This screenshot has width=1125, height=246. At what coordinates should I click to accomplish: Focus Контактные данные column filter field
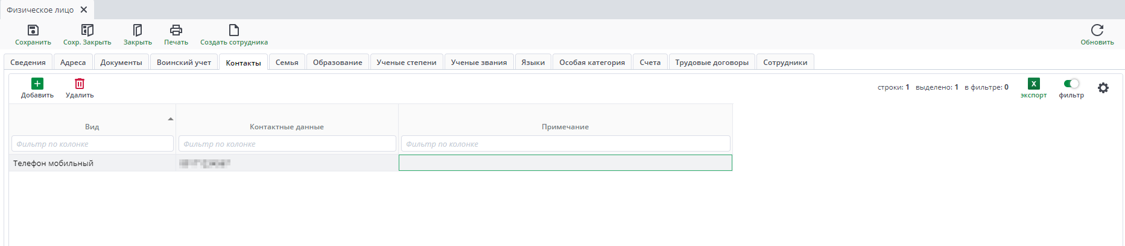[287, 144]
